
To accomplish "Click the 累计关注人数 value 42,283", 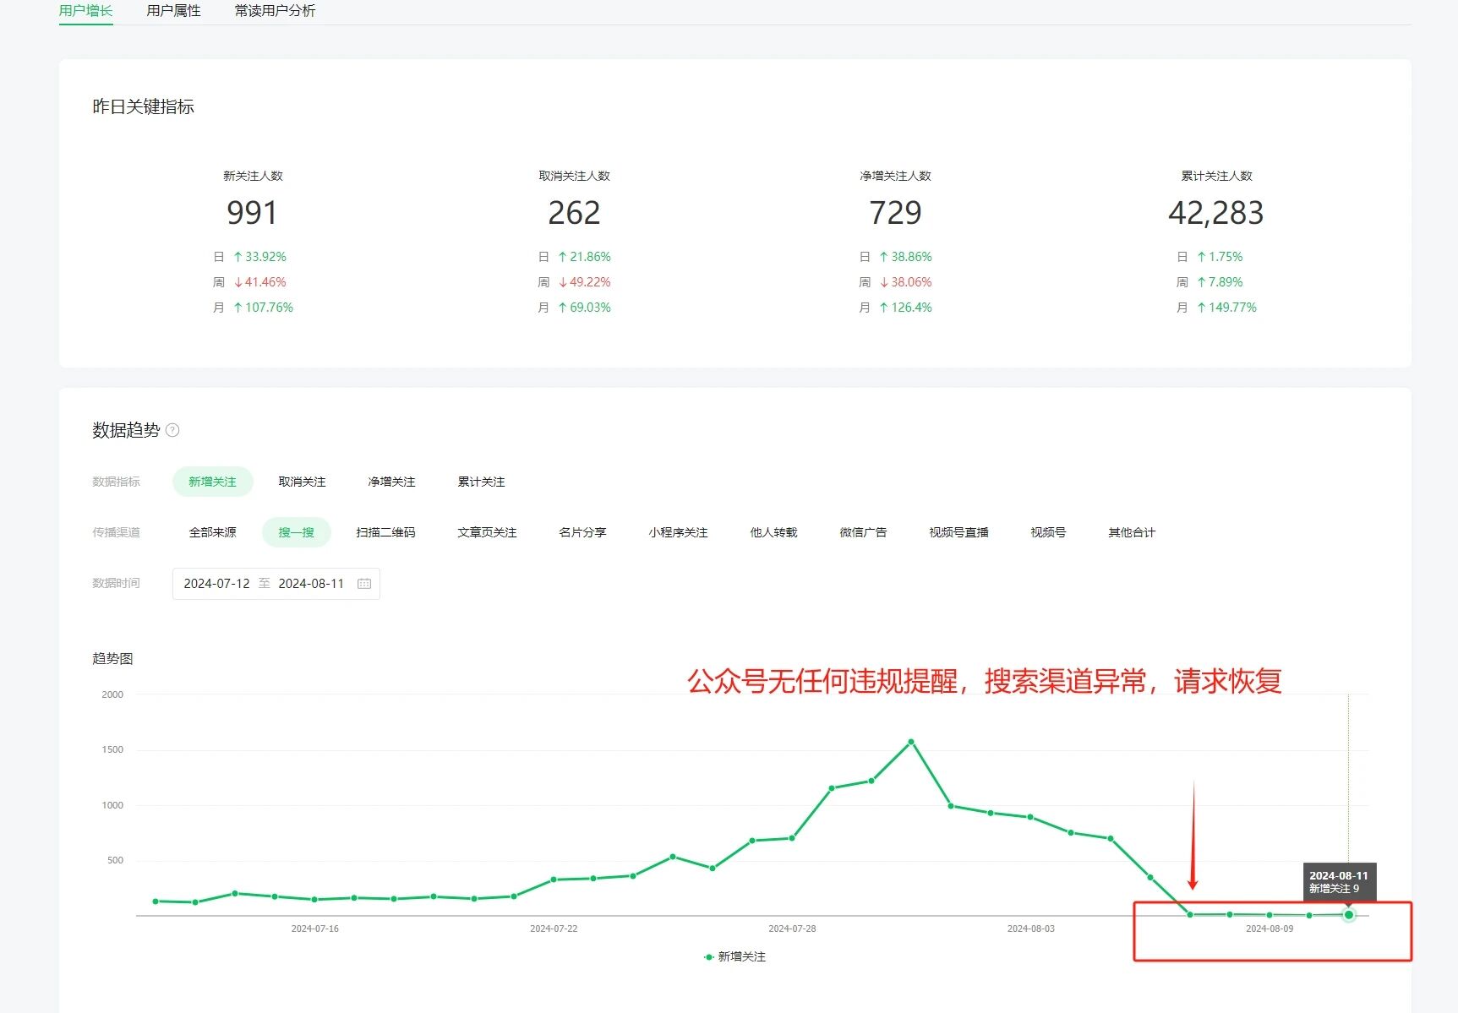I will point(1216,213).
